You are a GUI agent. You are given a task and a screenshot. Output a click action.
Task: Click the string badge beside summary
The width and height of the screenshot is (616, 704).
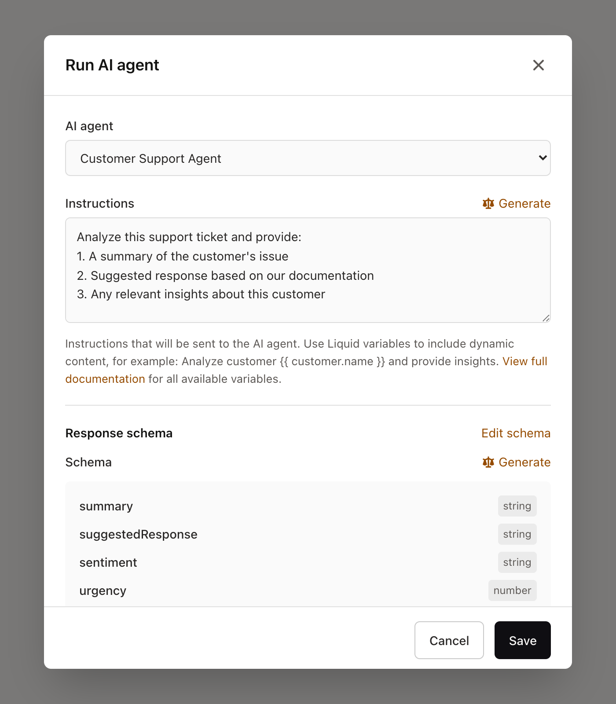[517, 506]
